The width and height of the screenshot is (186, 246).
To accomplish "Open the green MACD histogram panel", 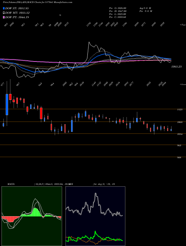I will pos(32,216).
